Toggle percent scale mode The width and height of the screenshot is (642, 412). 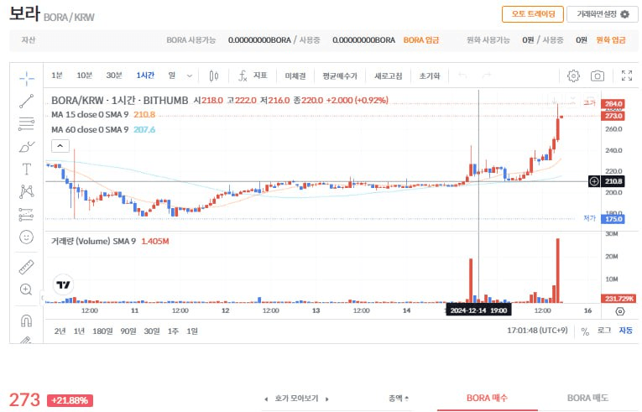click(x=585, y=331)
